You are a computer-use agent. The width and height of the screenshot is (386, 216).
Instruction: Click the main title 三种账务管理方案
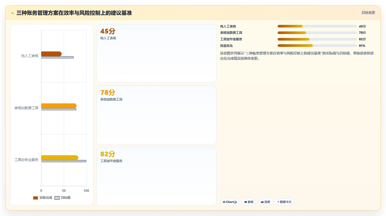pyautogui.click(x=74, y=13)
